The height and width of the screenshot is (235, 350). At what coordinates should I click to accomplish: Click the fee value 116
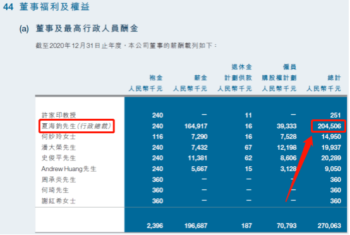157,136
